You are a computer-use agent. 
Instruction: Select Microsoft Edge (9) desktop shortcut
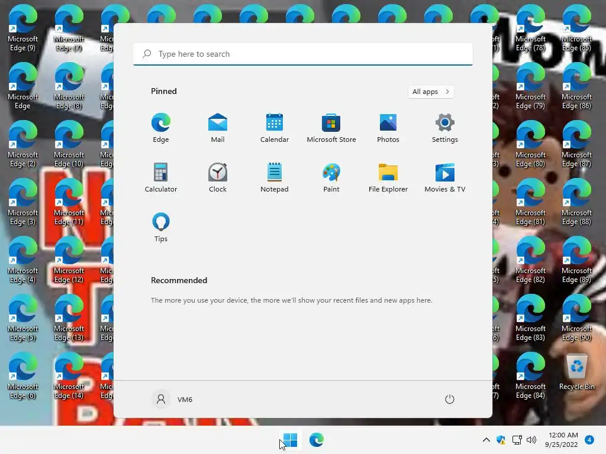(23, 28)
